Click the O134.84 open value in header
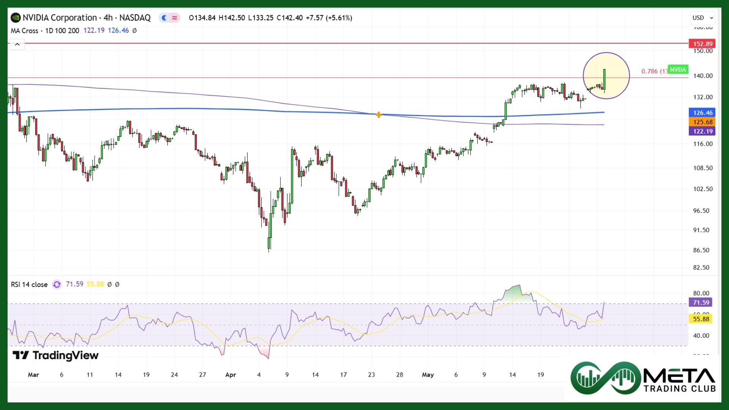 (202, 18)
